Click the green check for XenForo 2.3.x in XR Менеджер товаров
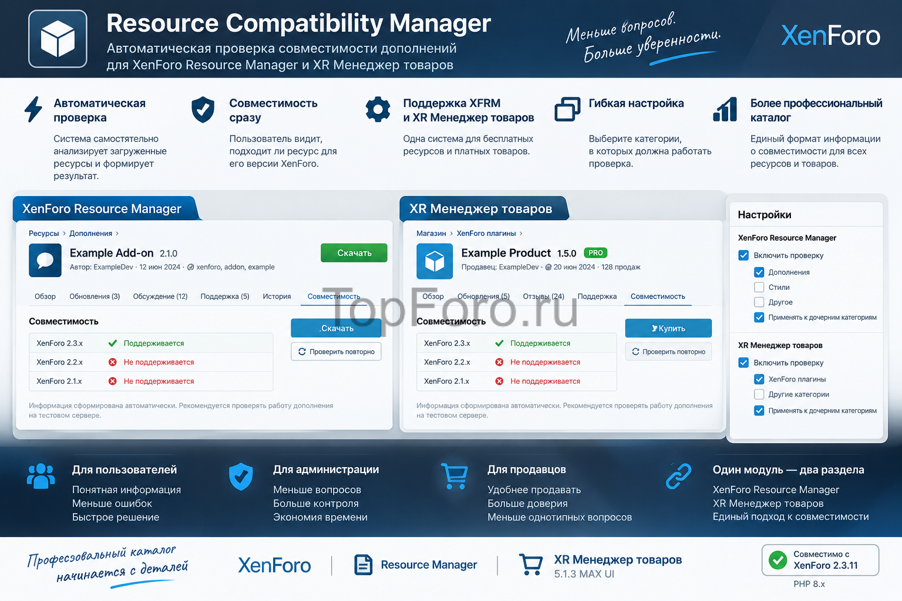Screen dimensions: 902x601 (x=499, y=343)
